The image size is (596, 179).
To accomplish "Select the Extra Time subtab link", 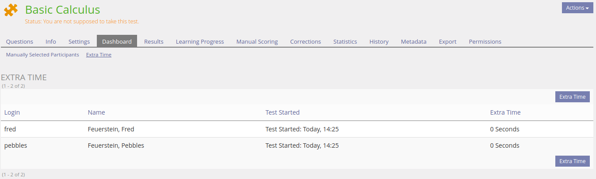I will pos(99,55).
